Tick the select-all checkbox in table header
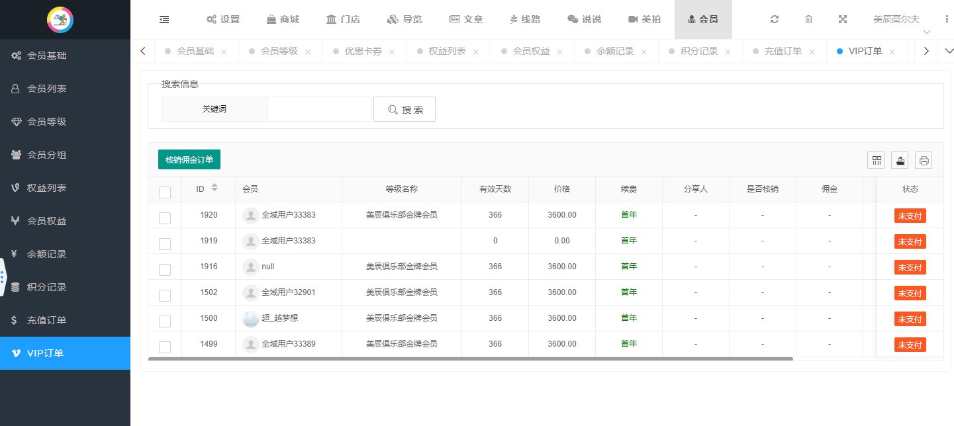 point(165,192)
